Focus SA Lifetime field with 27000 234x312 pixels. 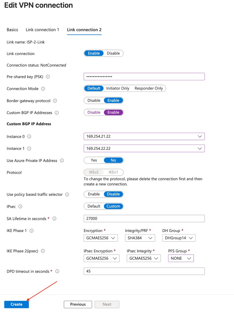144,219
